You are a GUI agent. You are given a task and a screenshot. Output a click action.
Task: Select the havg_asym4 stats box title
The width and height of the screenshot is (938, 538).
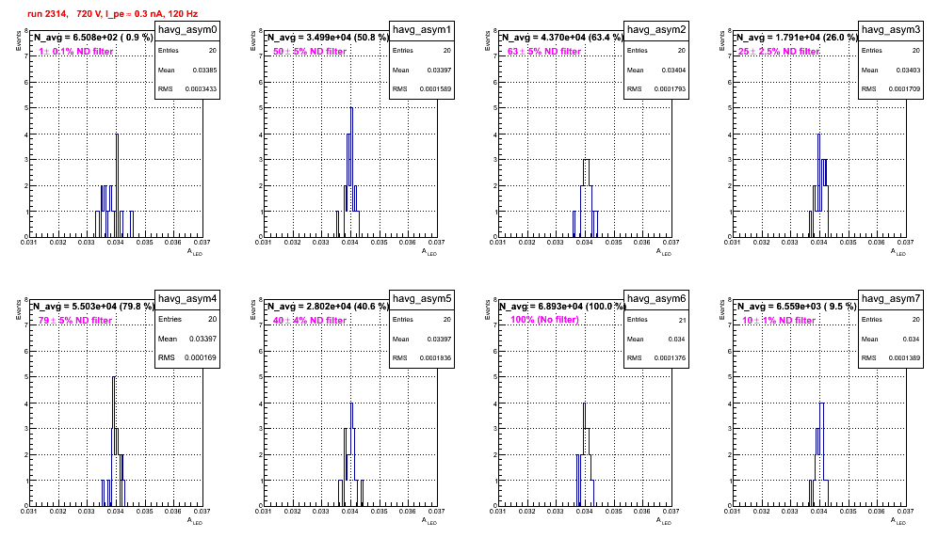(x=187, y=298)
